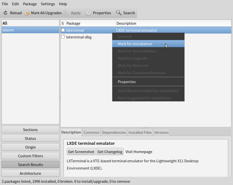Switch to the Common tab

[x=91, y=132]
